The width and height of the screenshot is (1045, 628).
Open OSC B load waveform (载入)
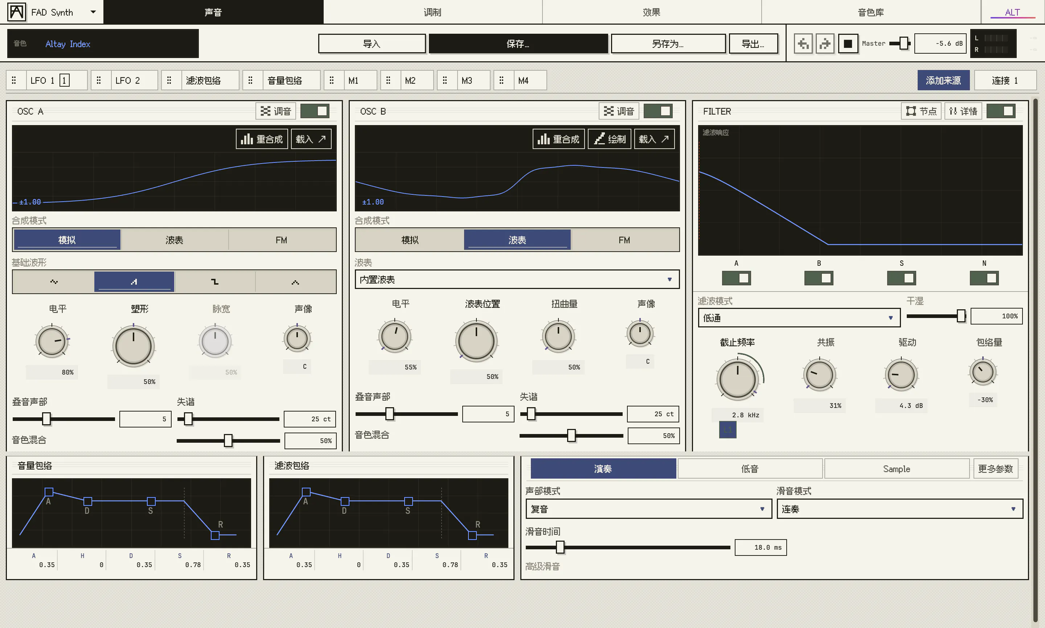(x=654, y=139)
